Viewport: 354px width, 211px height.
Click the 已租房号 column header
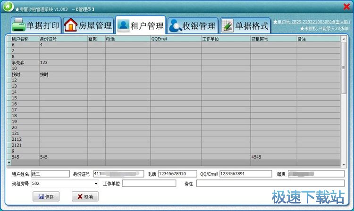tap(274, 39)
